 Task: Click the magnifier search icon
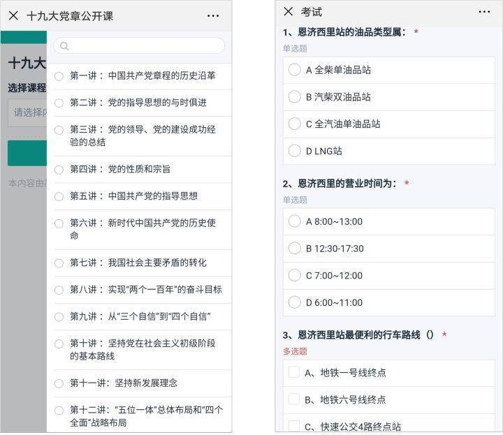[64, 46]
